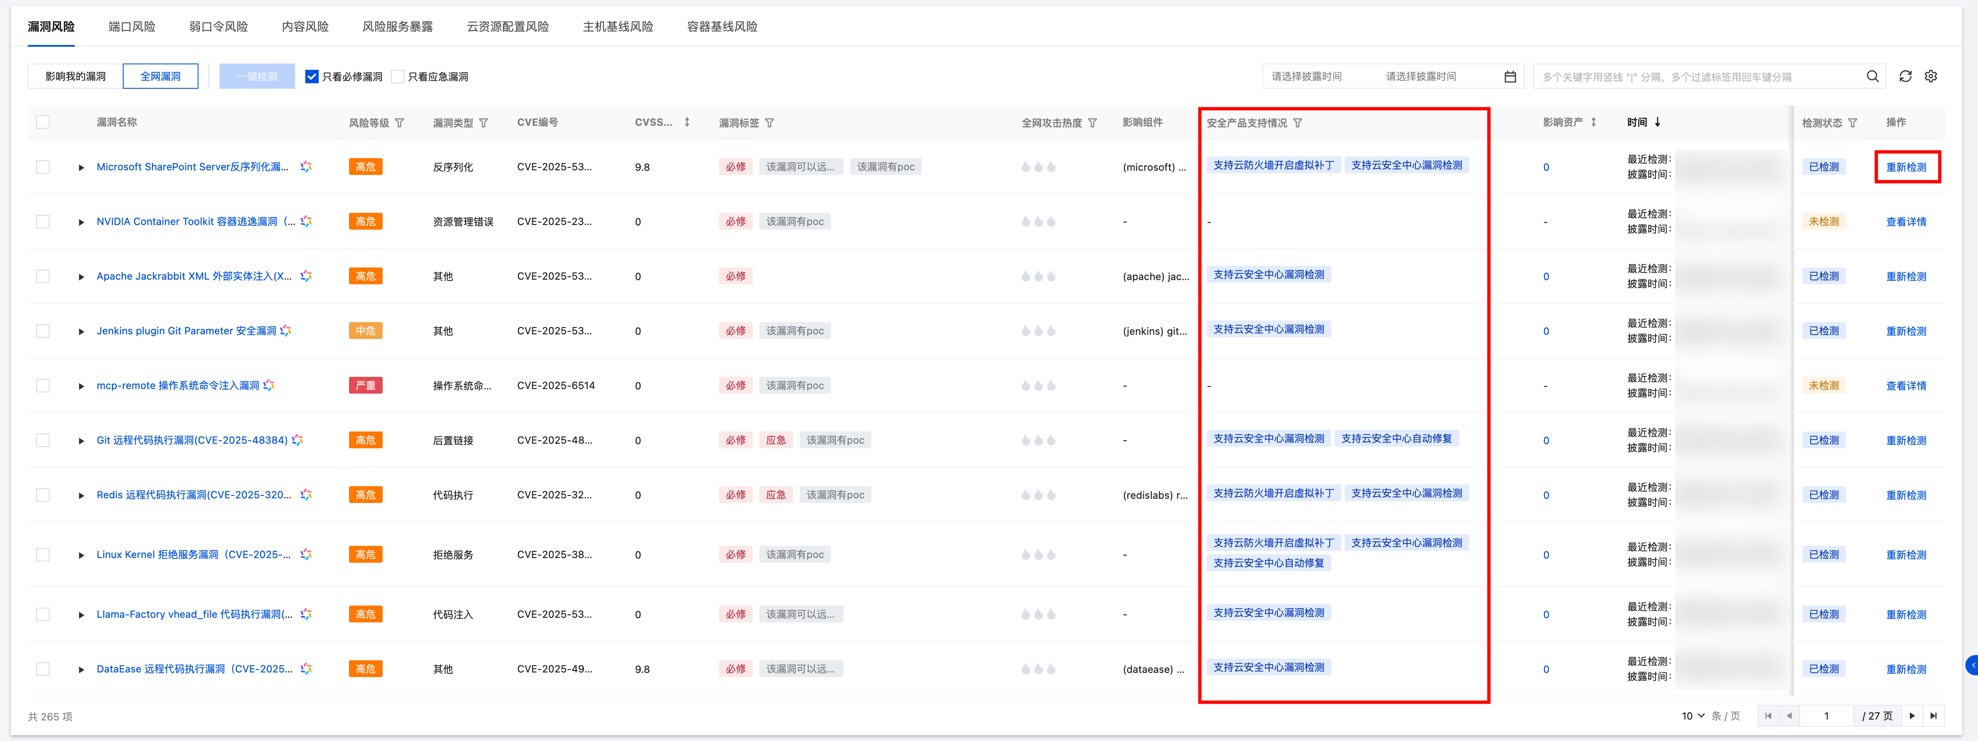Click filter icon on 漏洞标签 column
1978x741 pixels.
tap(770, 123)
